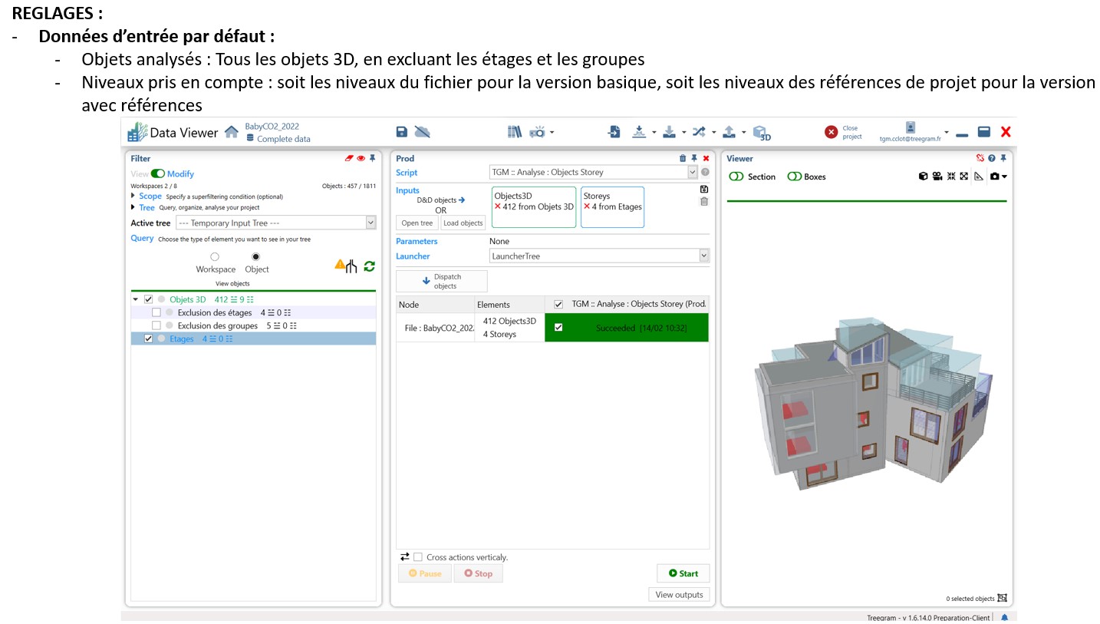The image size is (1100, 624).
Task: Check the Exclusion des étages checkbox
Action: pyautogui.click(x=156, y=312)
